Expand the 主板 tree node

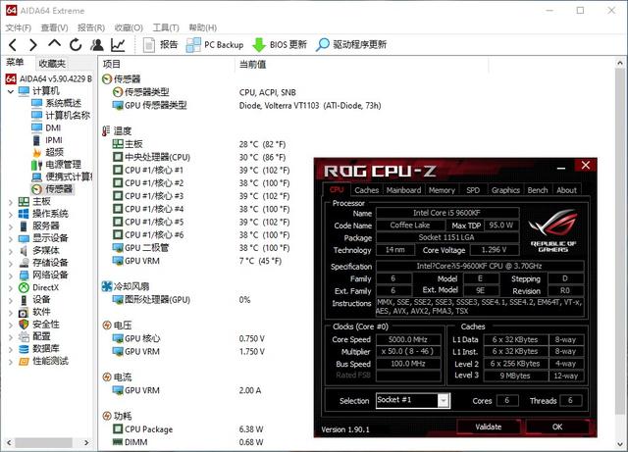(11, 202)
